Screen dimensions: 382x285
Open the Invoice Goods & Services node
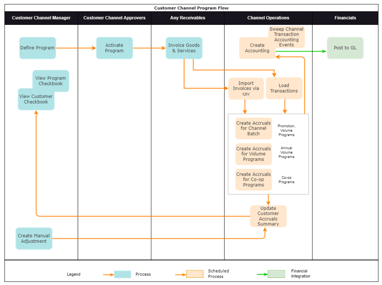pyautogui.click(x=184, y=48)
